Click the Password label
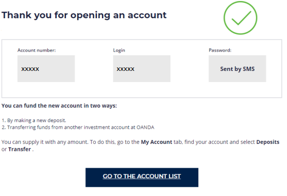 [220, 50]
